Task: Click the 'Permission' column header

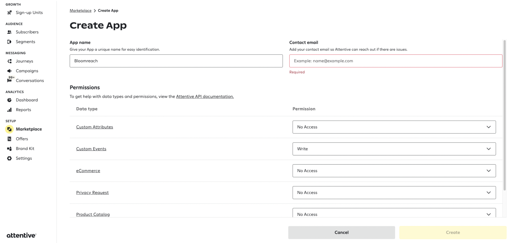Action: (304, 109)
